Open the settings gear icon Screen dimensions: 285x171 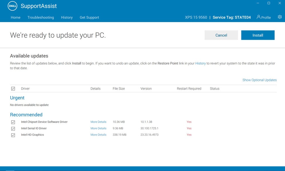(x=280, y=17)
